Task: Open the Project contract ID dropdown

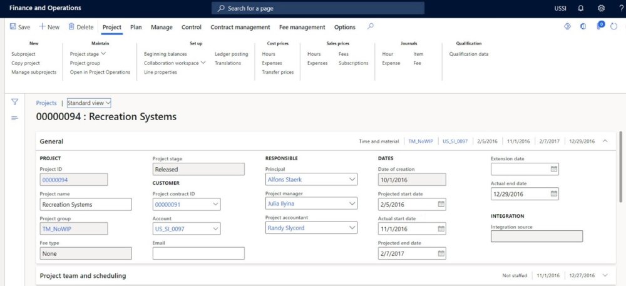Action: pyautogui.click(x=215, y=203)
